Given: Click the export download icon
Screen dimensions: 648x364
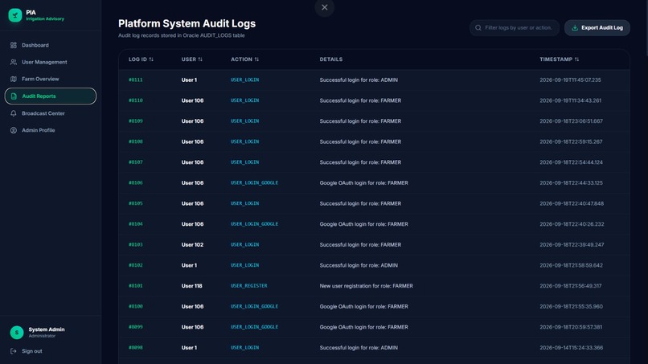Looking at the screenshot, I should coord(575,27).
